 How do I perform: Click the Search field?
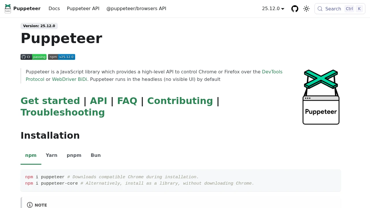coord(340,9)
